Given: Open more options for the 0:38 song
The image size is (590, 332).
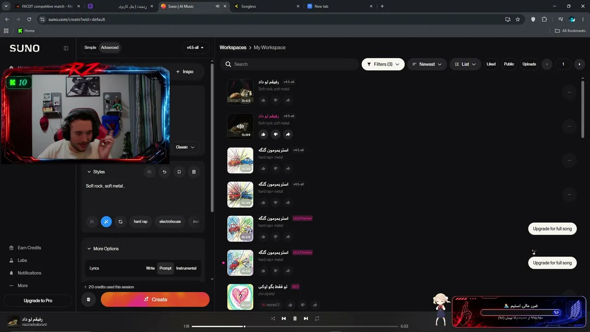Looking at the screenshot, I should [569, 160].
